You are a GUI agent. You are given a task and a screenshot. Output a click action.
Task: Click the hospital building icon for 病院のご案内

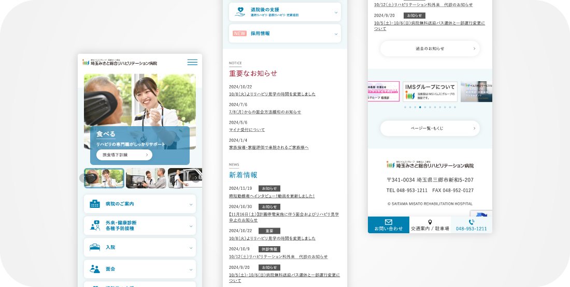coord(95,204)
